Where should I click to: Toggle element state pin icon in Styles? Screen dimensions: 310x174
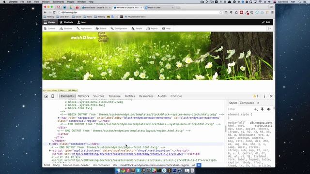pyautogui.click(x=262, y=109)
